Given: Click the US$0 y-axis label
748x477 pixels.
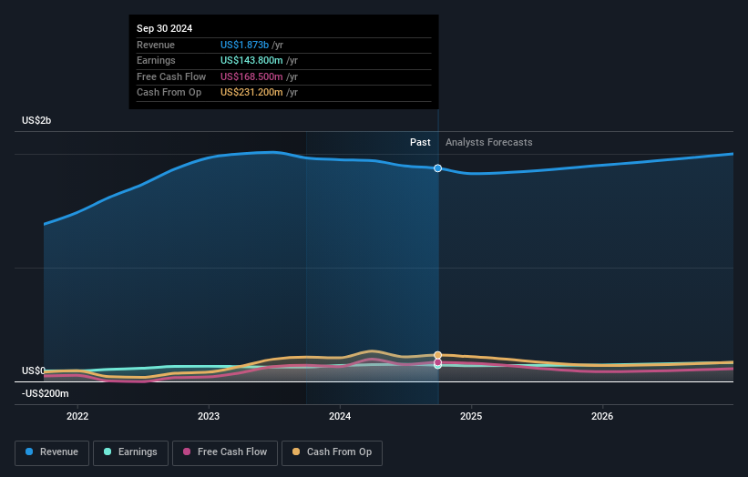Looking at the screenshot, I should tap(34, 370).
